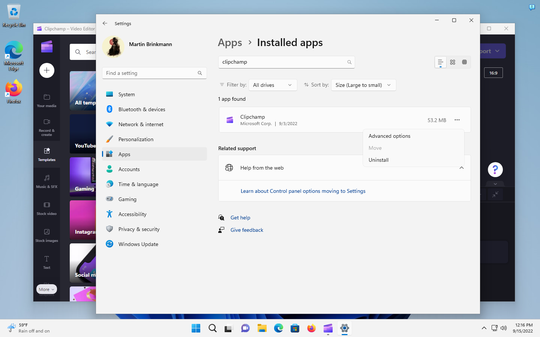The image size is (540, 337).
Task: Open Bluetooth & devices settings
Action: coord(154,109)
